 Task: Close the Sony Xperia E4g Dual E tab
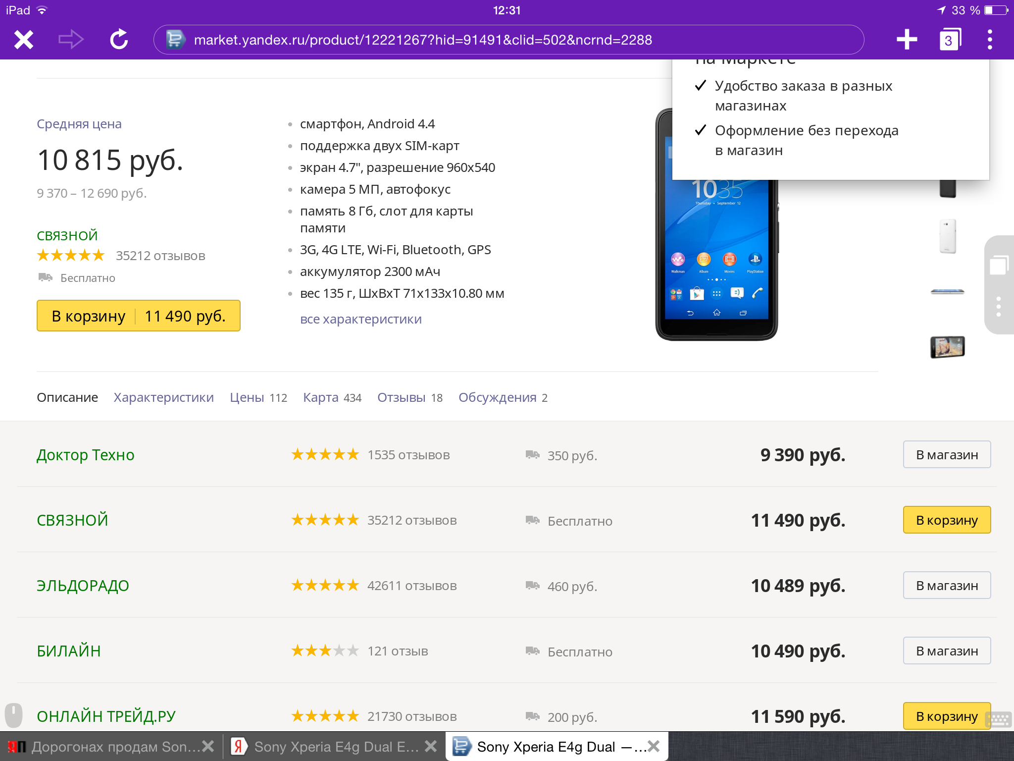[x=431, y=746]
